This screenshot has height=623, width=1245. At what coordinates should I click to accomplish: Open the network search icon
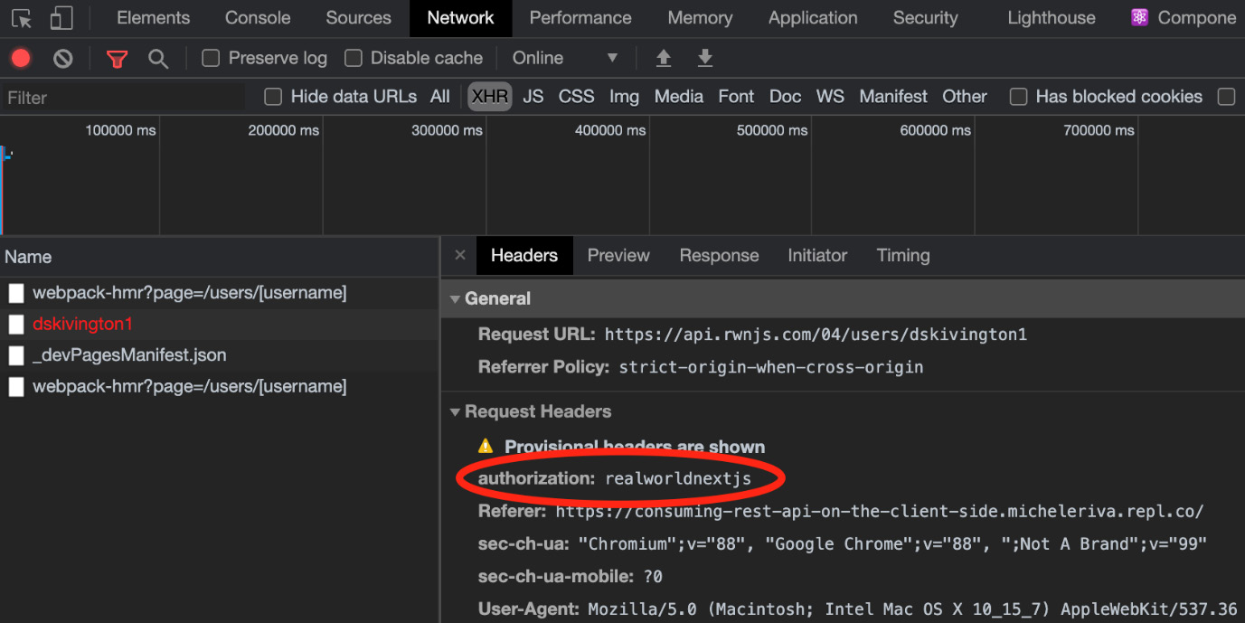tap(158, 58)
